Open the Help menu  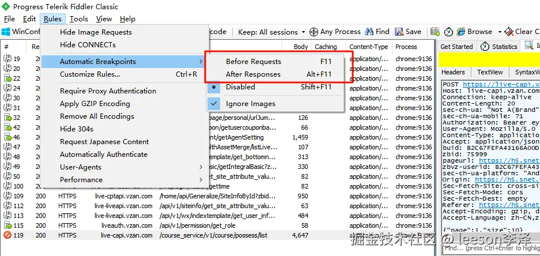coord(127,19)
